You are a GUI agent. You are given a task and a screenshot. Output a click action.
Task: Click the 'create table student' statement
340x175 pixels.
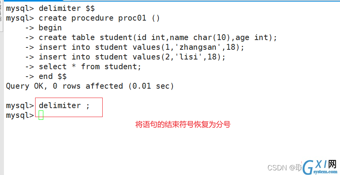(158, 38)
